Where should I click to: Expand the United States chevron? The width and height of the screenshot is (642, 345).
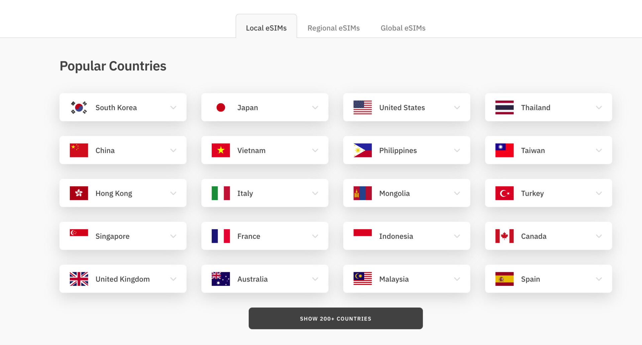[x=457, y=108]
